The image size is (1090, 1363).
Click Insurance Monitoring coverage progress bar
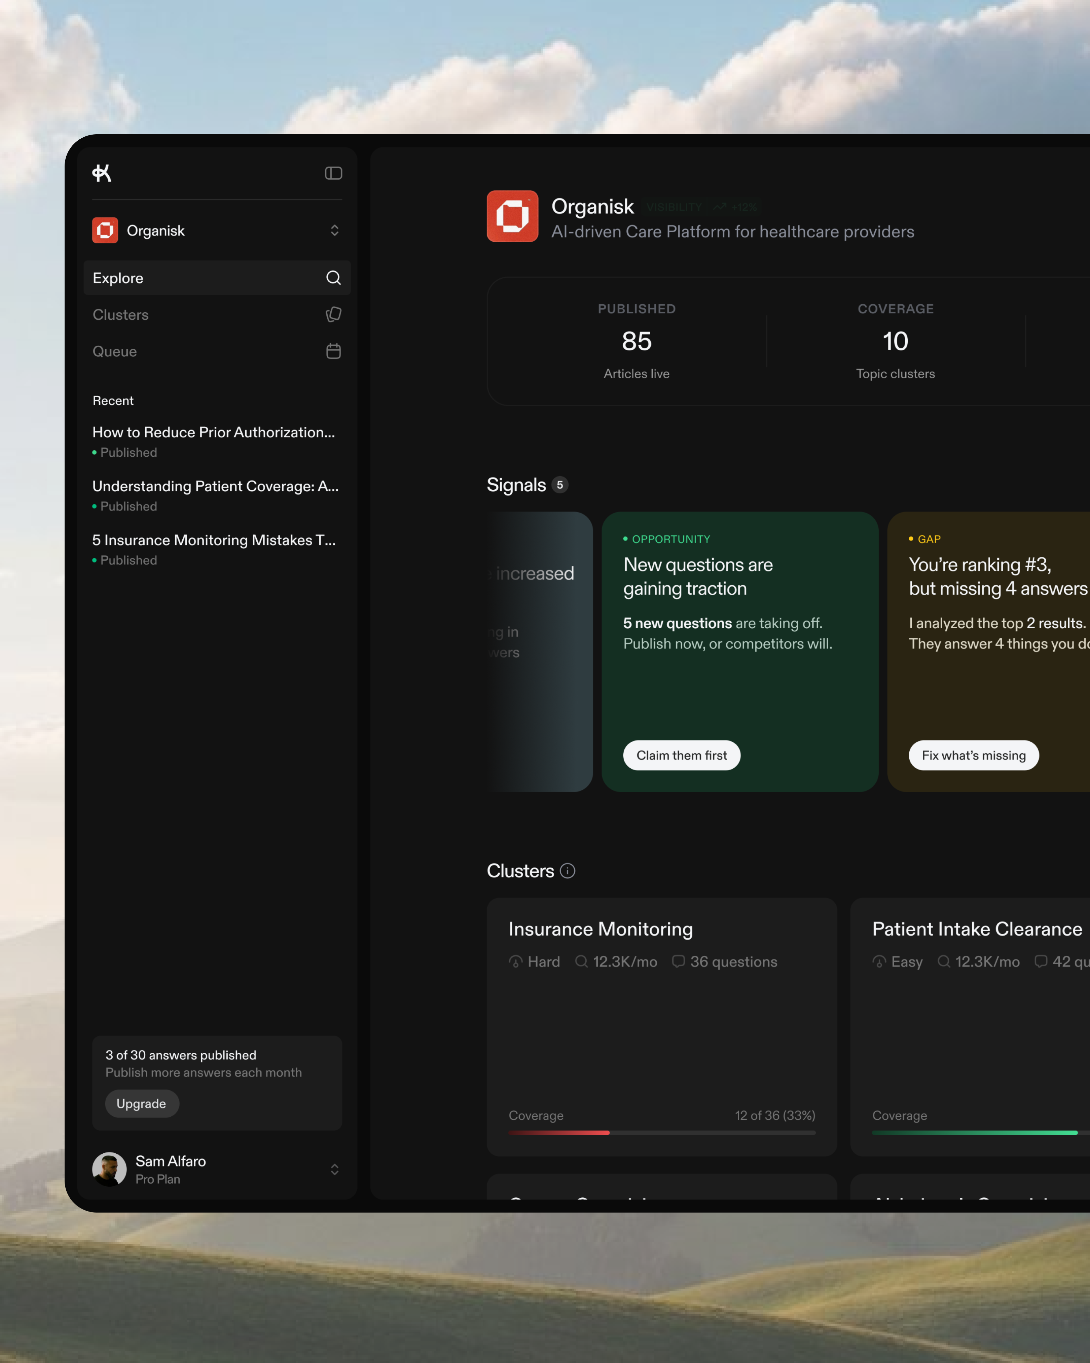click(x=662, y=1132)
